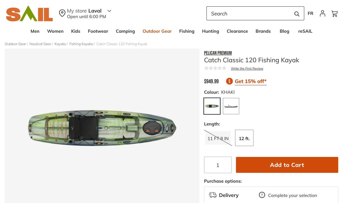Open the shopping cart icon
The width and height of the screenshot is (343, 203).
coord(334,13)
